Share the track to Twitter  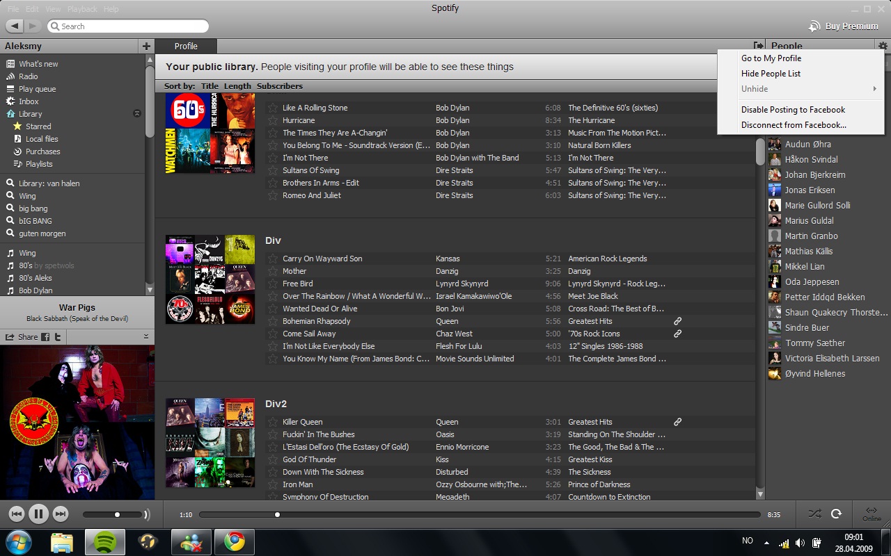coord(58,337)
